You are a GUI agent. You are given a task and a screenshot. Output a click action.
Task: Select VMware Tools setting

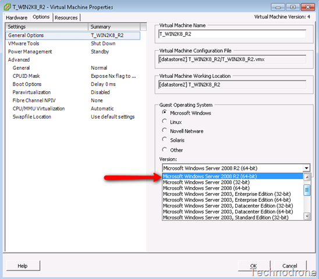pyautogui.click(x=24, y=44)
